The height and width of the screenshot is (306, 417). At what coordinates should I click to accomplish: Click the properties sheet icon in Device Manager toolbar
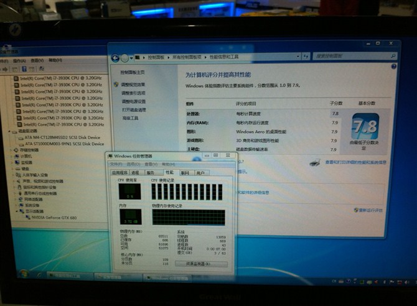[15, 70]
